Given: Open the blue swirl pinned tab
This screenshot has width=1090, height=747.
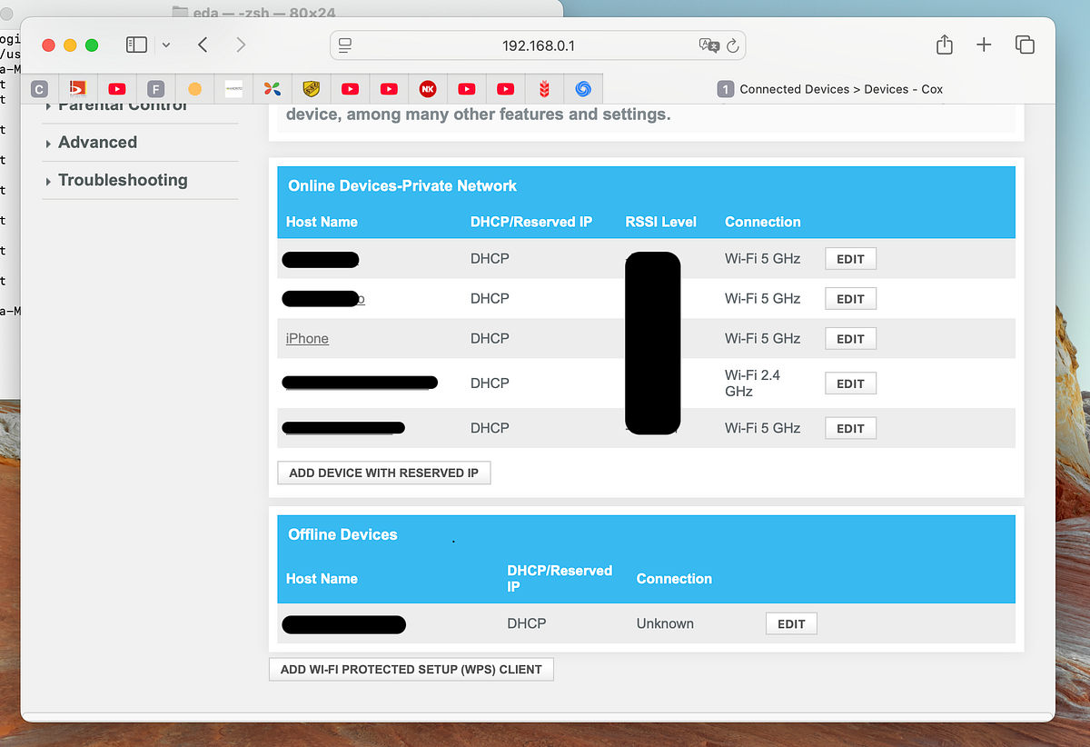Looking at the screenshot, I should point(583,89).
